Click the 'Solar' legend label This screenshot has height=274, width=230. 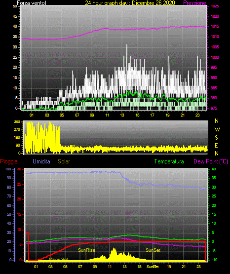[64, 161]
